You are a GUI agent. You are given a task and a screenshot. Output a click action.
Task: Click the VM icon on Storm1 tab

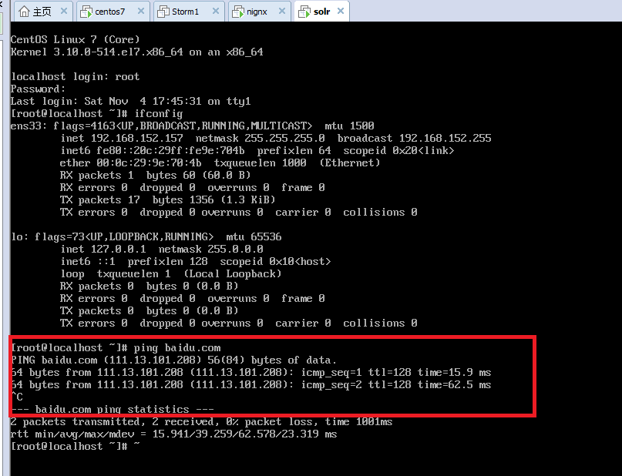(x=163, y=12)
